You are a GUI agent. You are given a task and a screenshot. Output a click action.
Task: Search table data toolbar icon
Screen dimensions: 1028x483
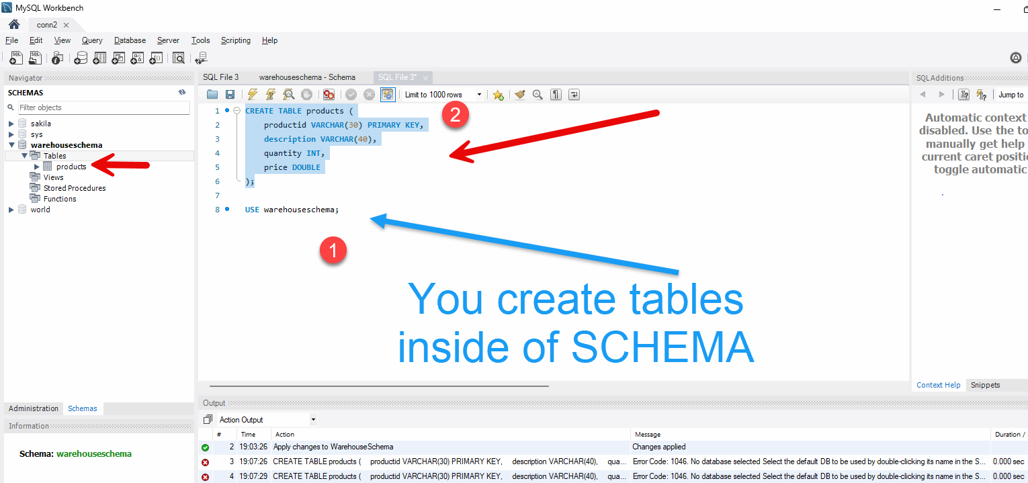coord(179,58)
